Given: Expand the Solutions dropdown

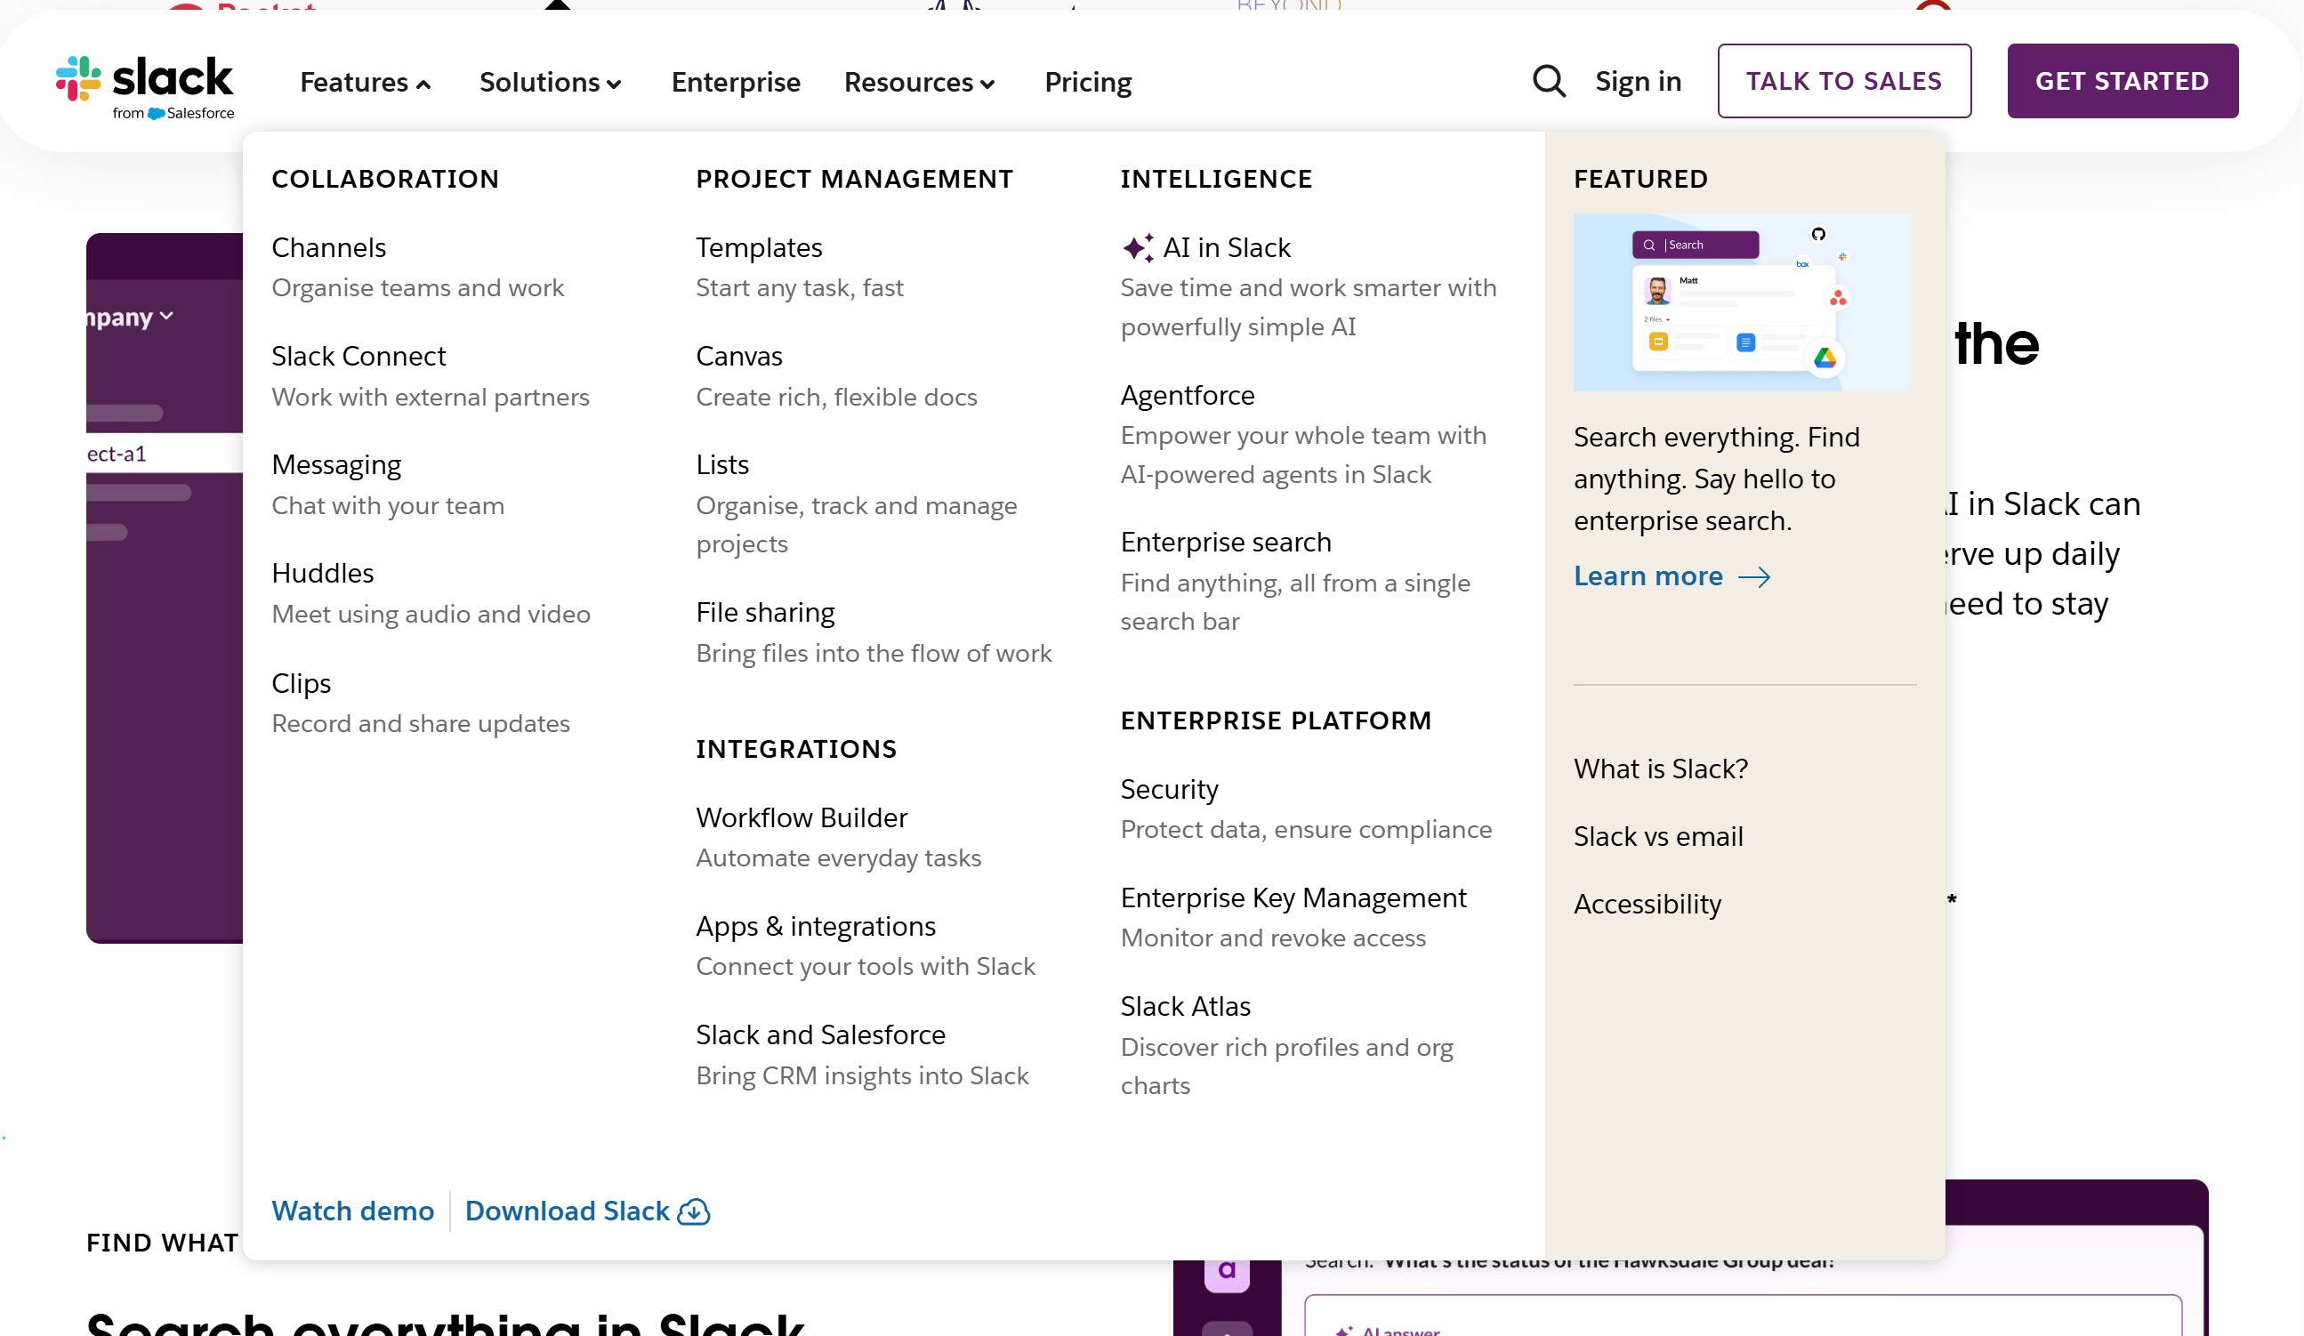Looking at the screenshot, I should pyautogui.click(x=551, y=83).
